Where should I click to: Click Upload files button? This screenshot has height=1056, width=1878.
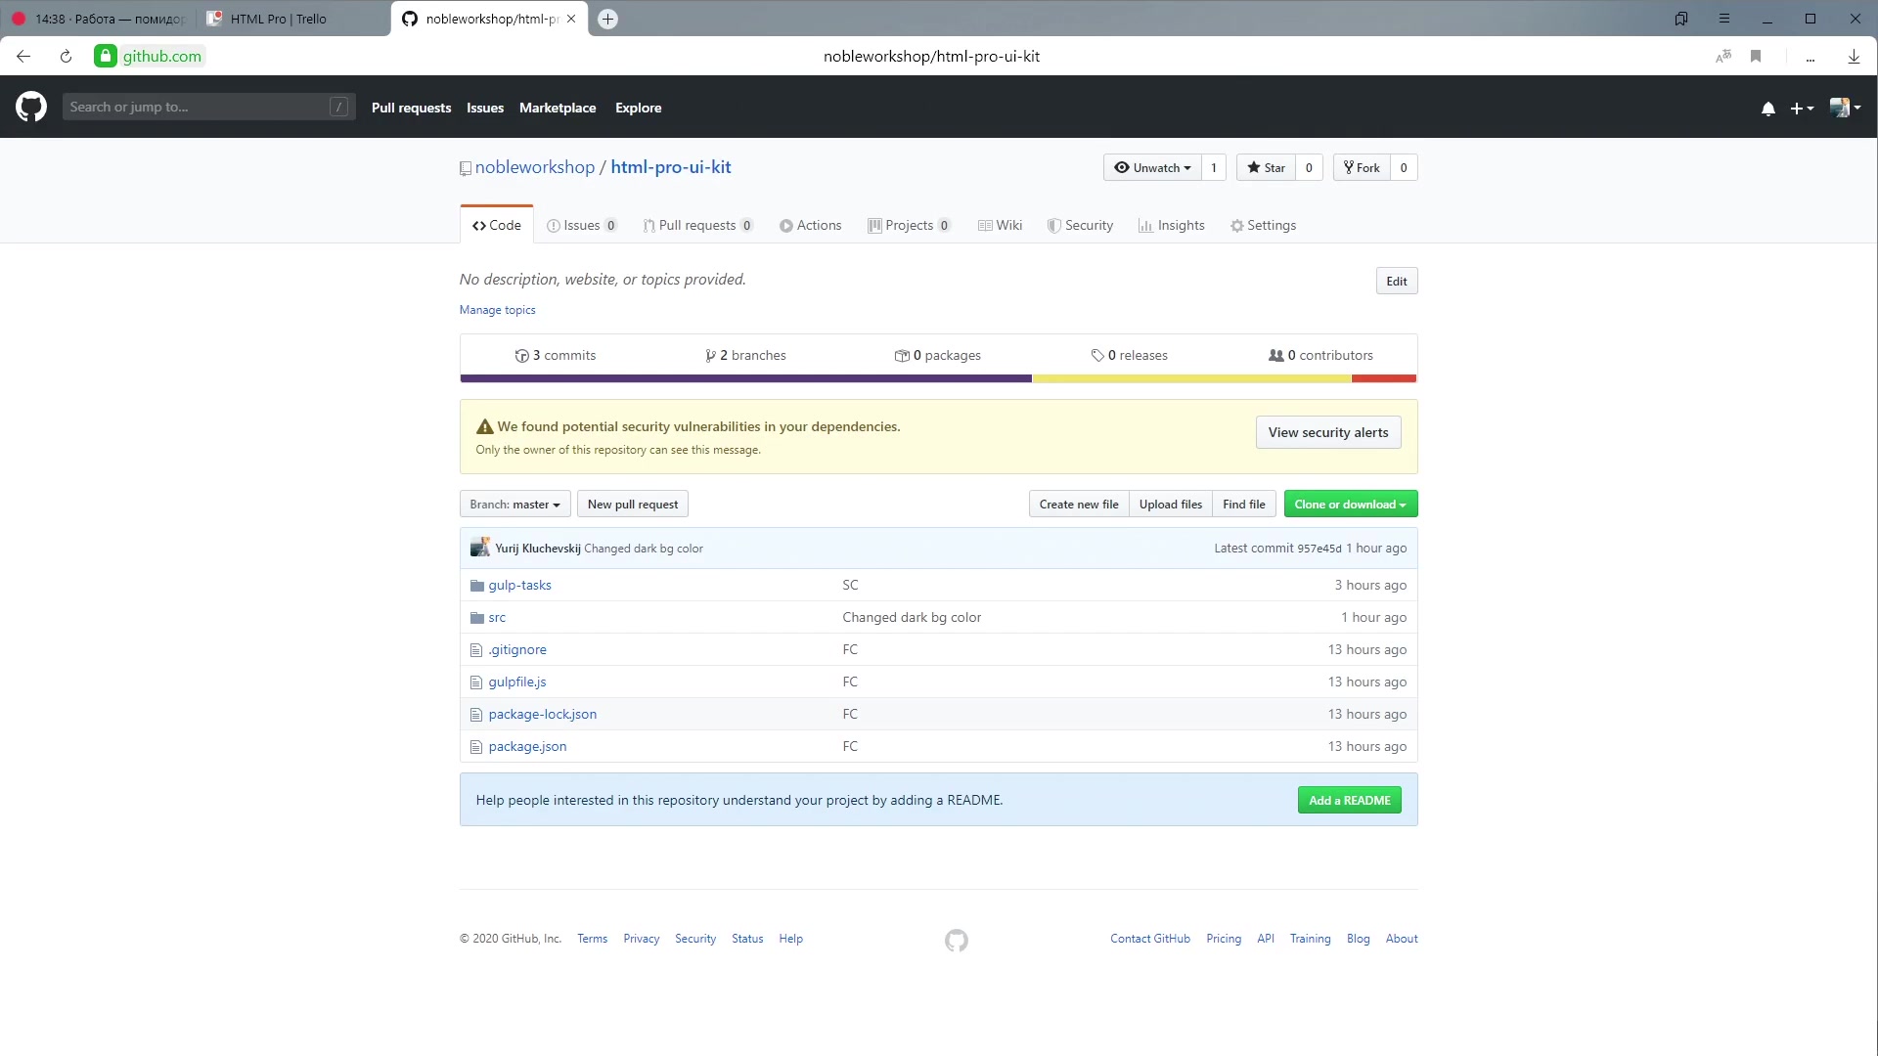pyautogui.click(x=1171, y=505)
